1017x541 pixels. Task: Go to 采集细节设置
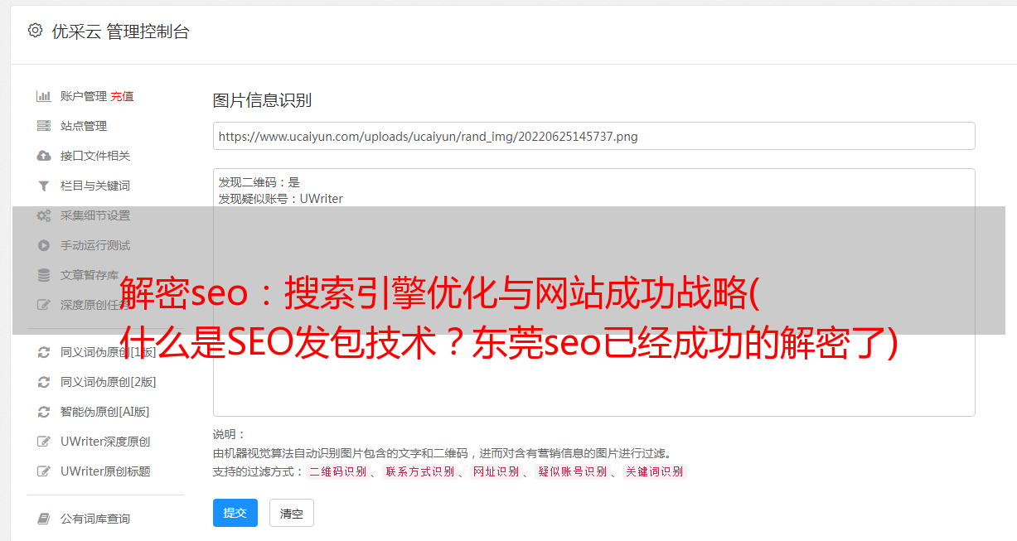coord(95,215)
